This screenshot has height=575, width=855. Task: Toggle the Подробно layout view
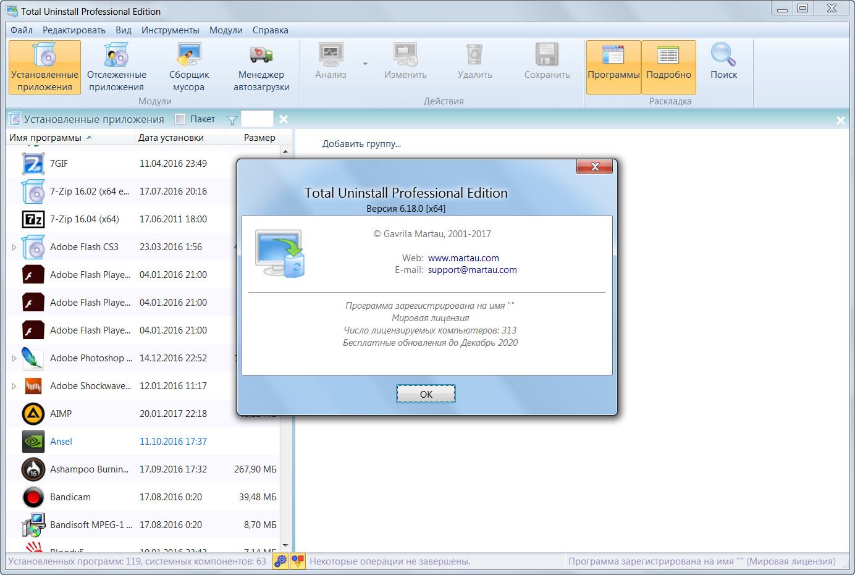tap(668, 67)
